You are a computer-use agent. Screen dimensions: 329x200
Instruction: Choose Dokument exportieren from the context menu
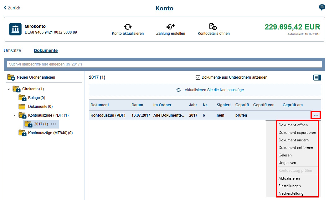(297, 133)
